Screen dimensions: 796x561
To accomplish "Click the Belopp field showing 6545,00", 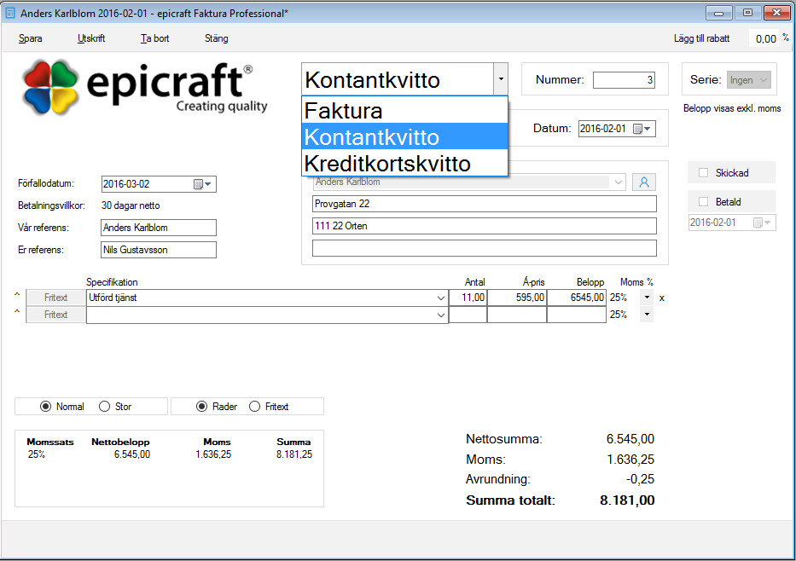I will [577, 298].
